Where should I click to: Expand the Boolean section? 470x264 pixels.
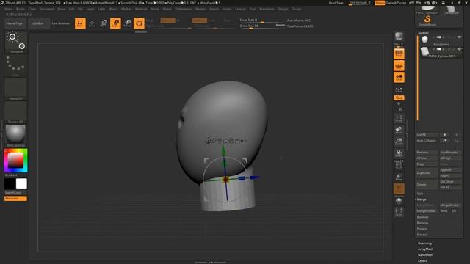(423, 217)
